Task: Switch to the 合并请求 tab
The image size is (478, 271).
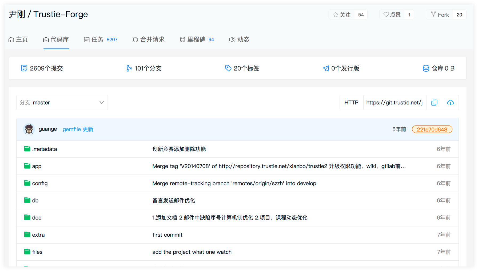Action: pyautogui.click(x=149, y=40)
